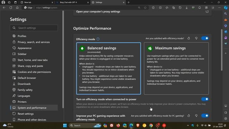Open Cookies and site permissions settings
The height and width of the screenshot is (129, 229).
click(34, 72)
